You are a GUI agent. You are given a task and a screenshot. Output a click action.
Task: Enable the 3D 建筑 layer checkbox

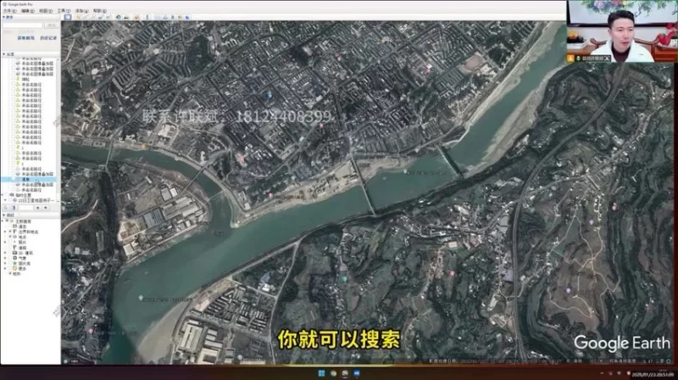pyautogui.click(x=10, y=253)
